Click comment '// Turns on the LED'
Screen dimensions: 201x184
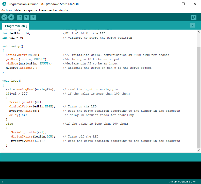80,106
